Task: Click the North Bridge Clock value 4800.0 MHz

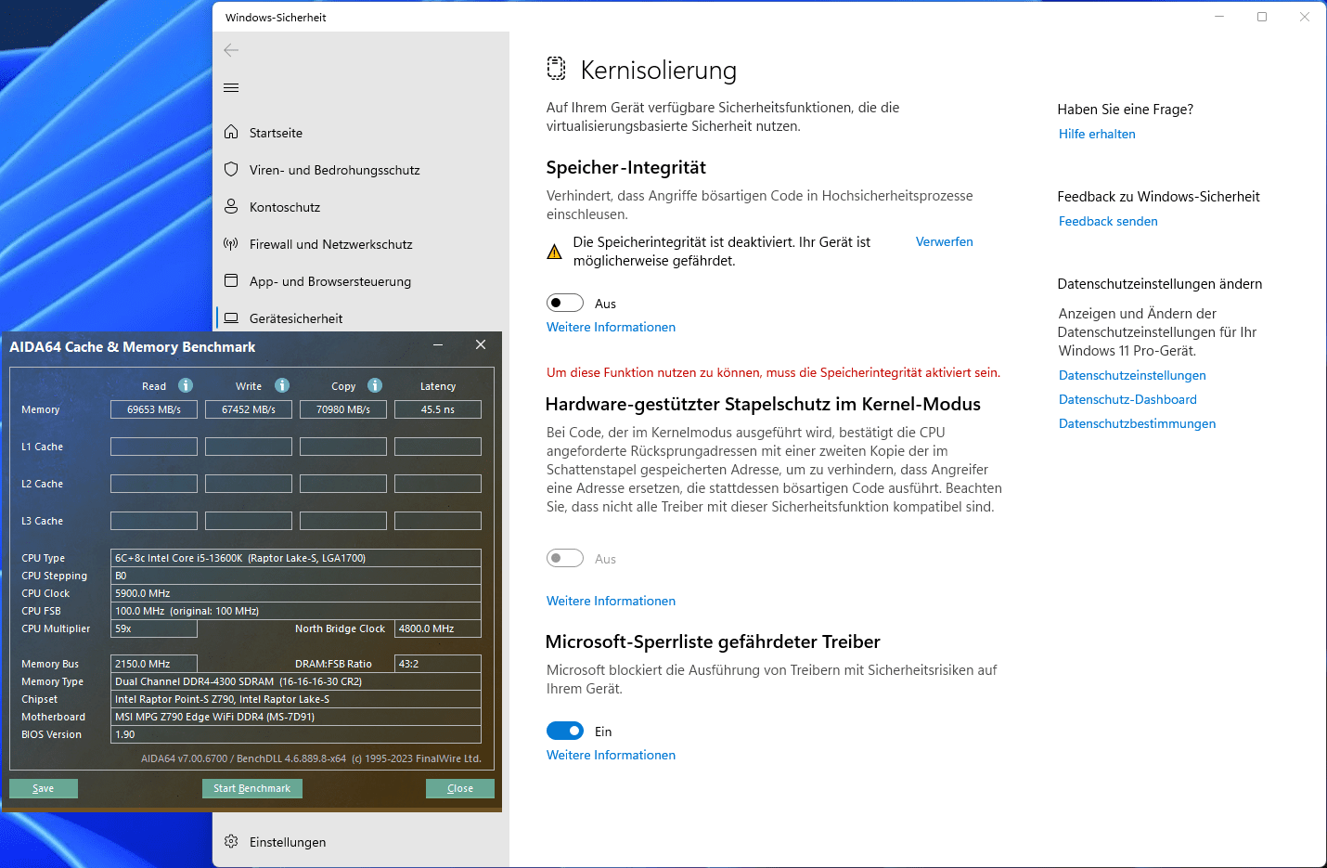Action: point(438,628)
